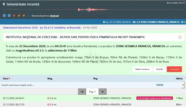Open the leftmost Telegram share icon

[x=4, y=16]
